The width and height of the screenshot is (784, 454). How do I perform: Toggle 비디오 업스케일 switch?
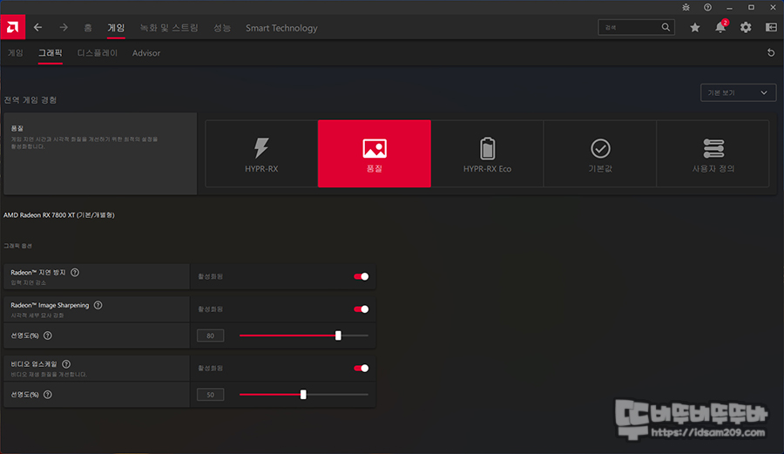361,368
